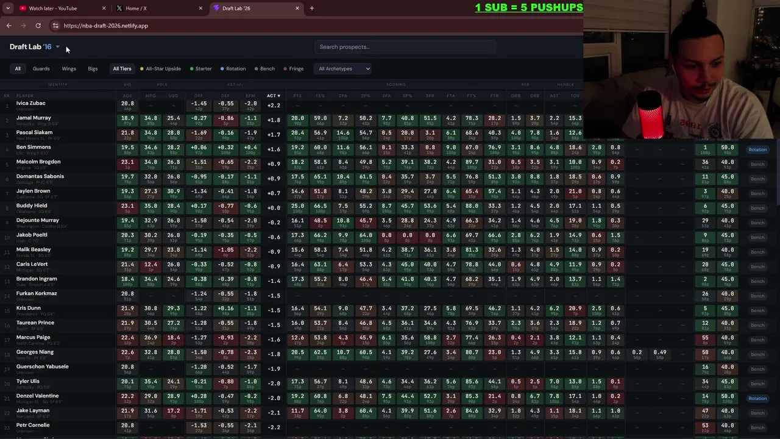Sort by the EPM column header
This screenshot has height=439, width=780.
(x=250, y=96)
